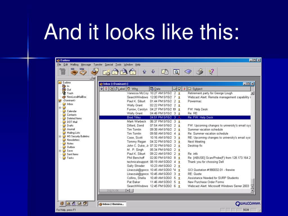Sort messages by the Label column
This screenshot has width=288, height=216.
(x=120, y=89)
